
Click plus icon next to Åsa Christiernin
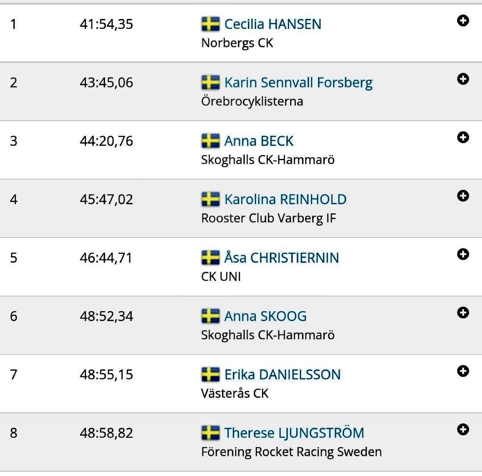pos(463,254)
